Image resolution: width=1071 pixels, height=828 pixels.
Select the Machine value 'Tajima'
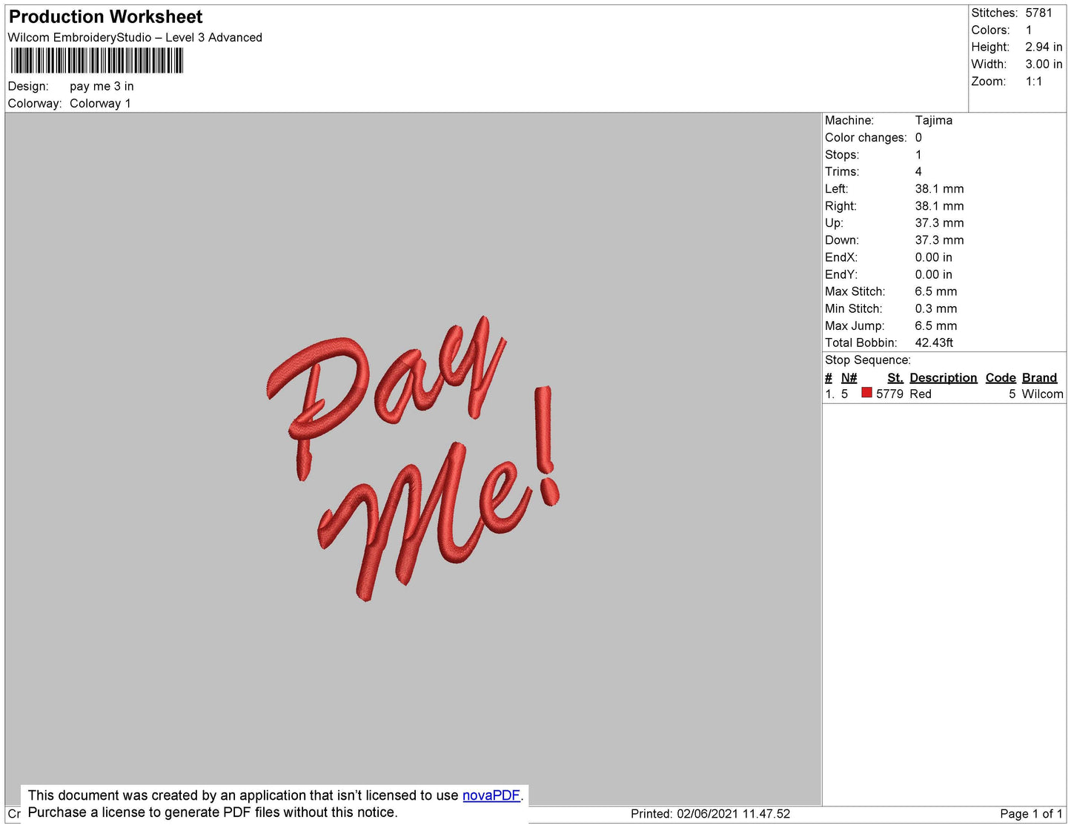point(934,121)
